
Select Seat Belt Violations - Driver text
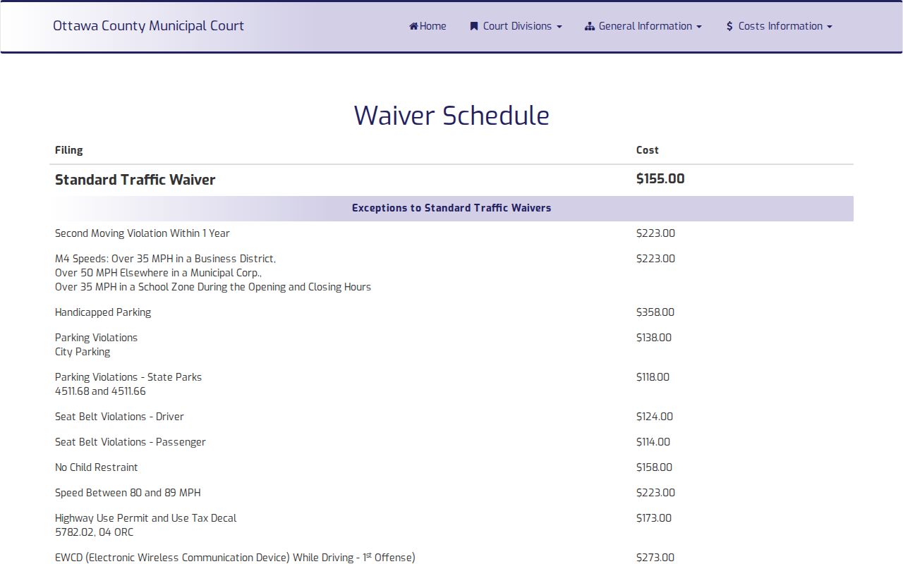119,417
